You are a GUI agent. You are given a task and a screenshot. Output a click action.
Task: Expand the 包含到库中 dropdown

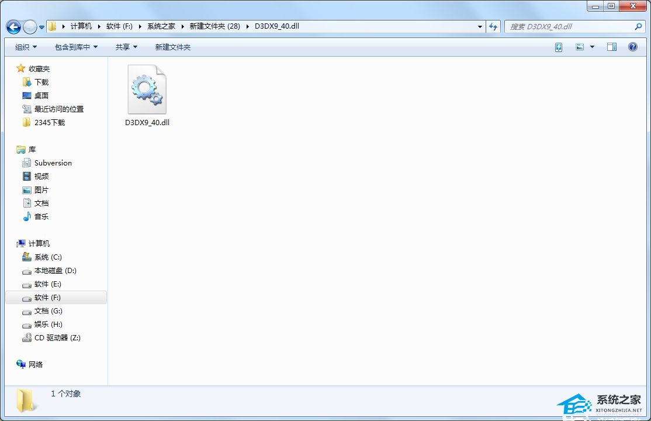pos(76,47)
